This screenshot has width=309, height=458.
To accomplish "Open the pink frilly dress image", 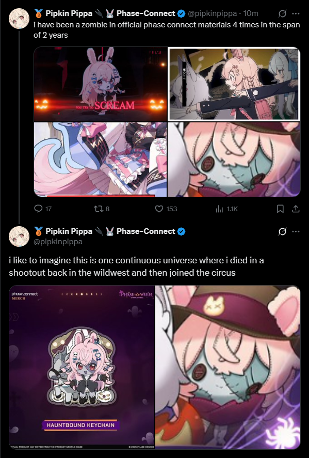I will point(101,160).
